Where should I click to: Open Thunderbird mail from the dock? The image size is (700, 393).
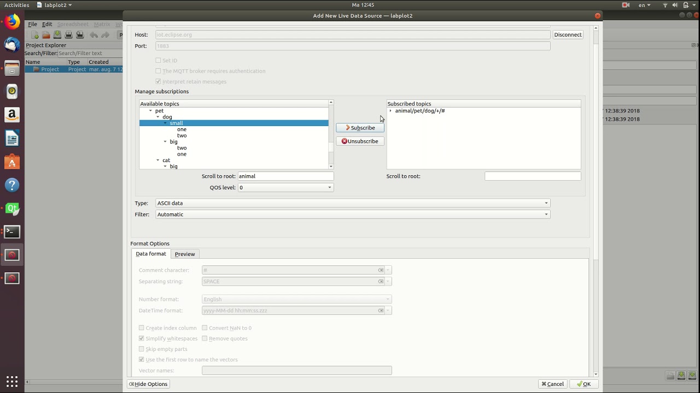pos(12,45)
